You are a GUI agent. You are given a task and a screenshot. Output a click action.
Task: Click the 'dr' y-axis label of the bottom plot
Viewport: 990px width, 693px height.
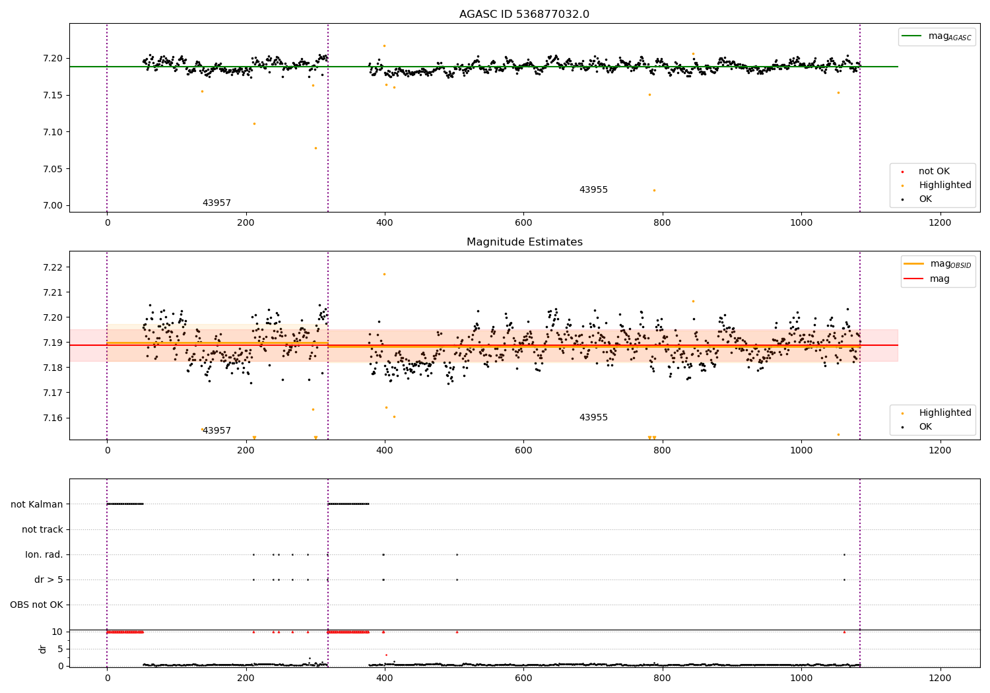tap(43, 649)
